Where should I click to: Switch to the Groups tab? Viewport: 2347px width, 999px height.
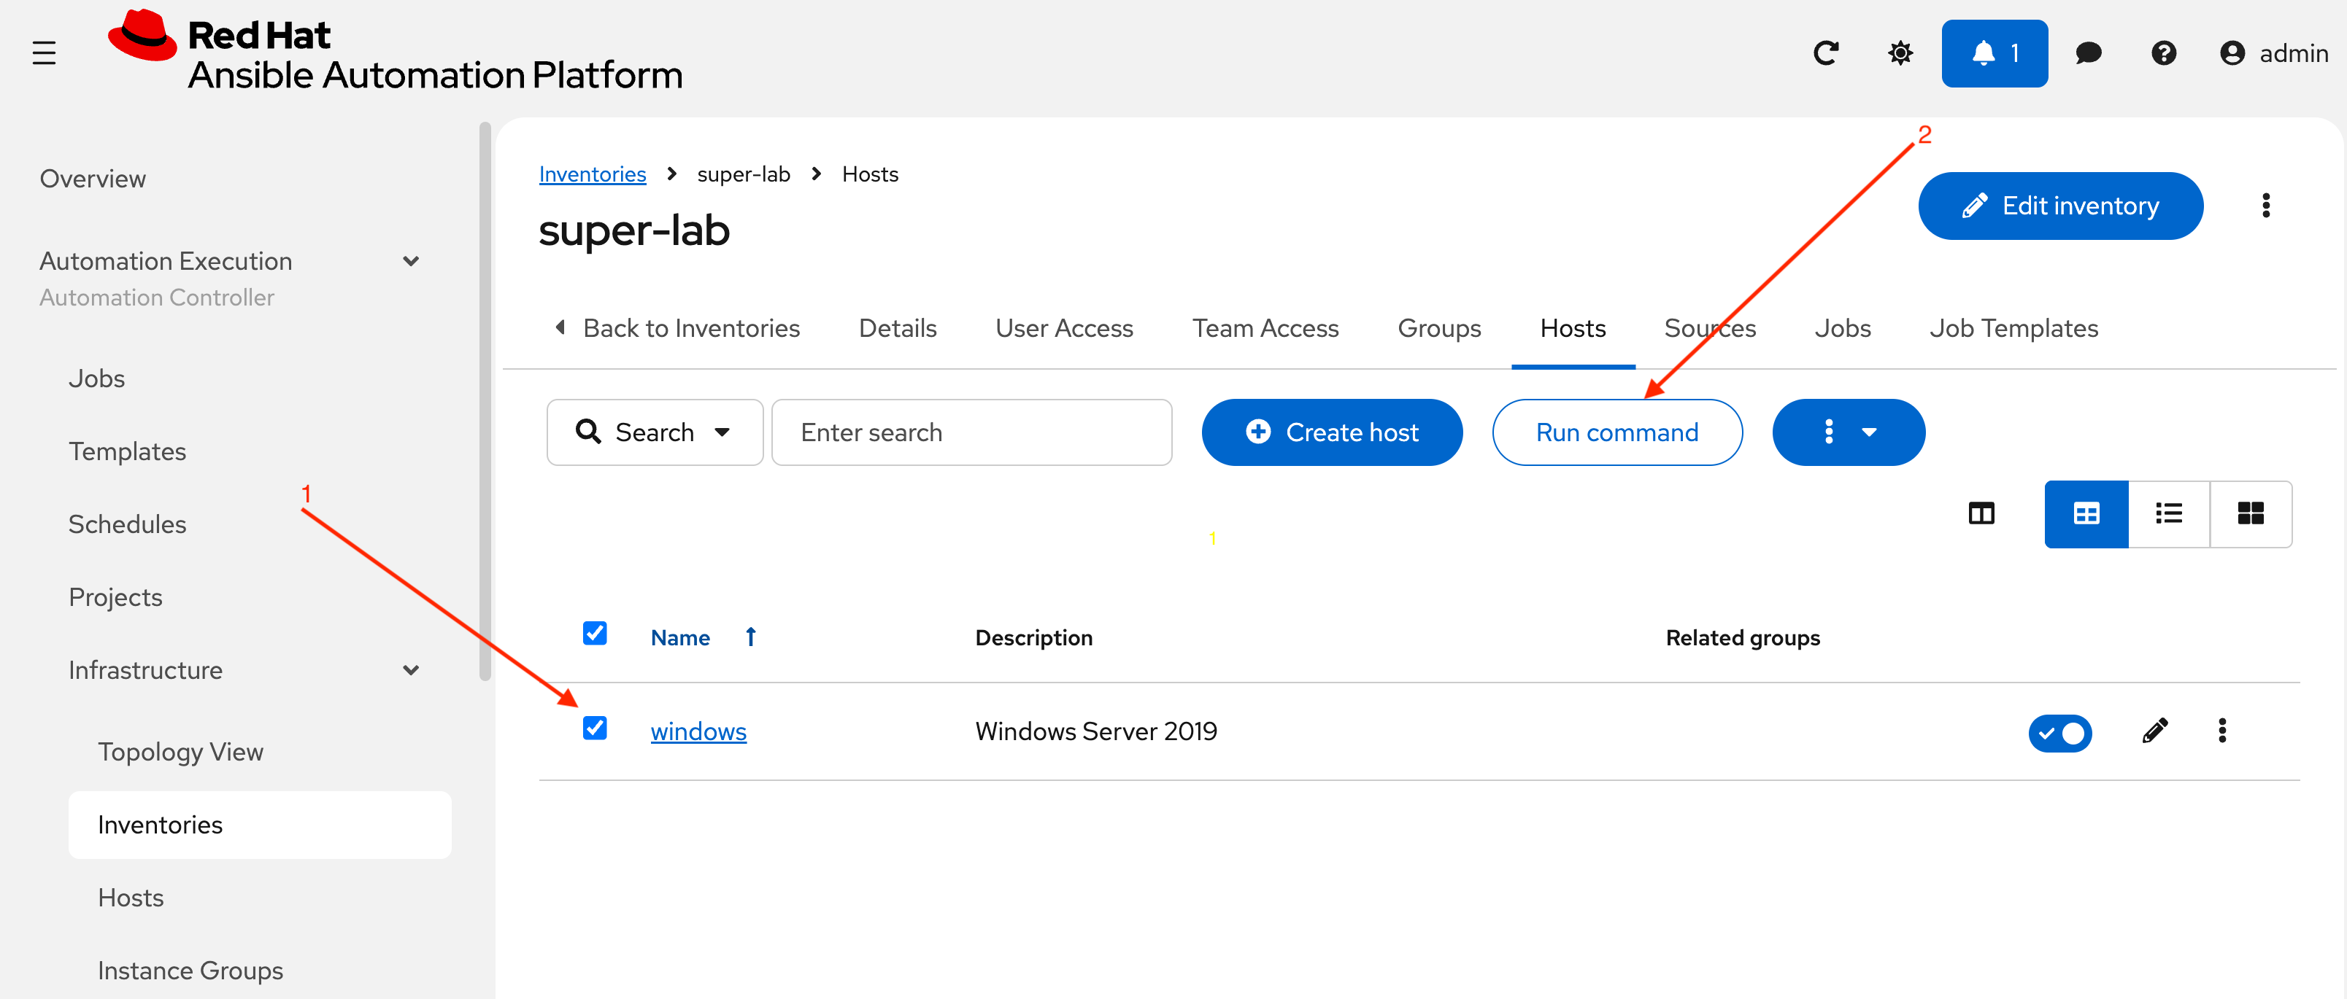pos(1438,328)
